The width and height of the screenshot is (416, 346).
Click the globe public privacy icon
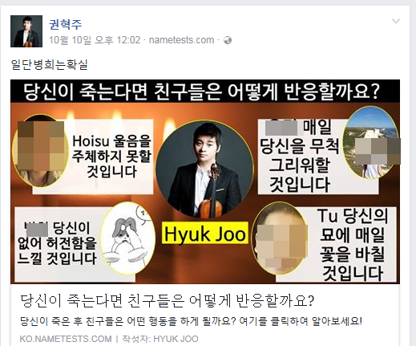click(228, 40)
